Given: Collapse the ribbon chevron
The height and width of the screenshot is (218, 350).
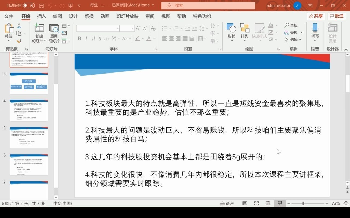Looking at the screenshot, I should tap(346, 49).
